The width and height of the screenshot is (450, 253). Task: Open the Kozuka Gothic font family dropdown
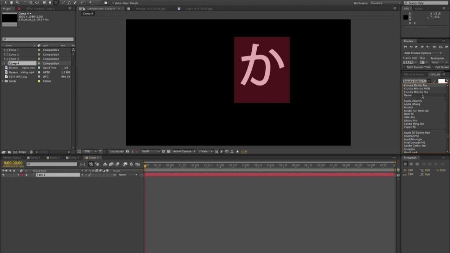tap(417, 81)
